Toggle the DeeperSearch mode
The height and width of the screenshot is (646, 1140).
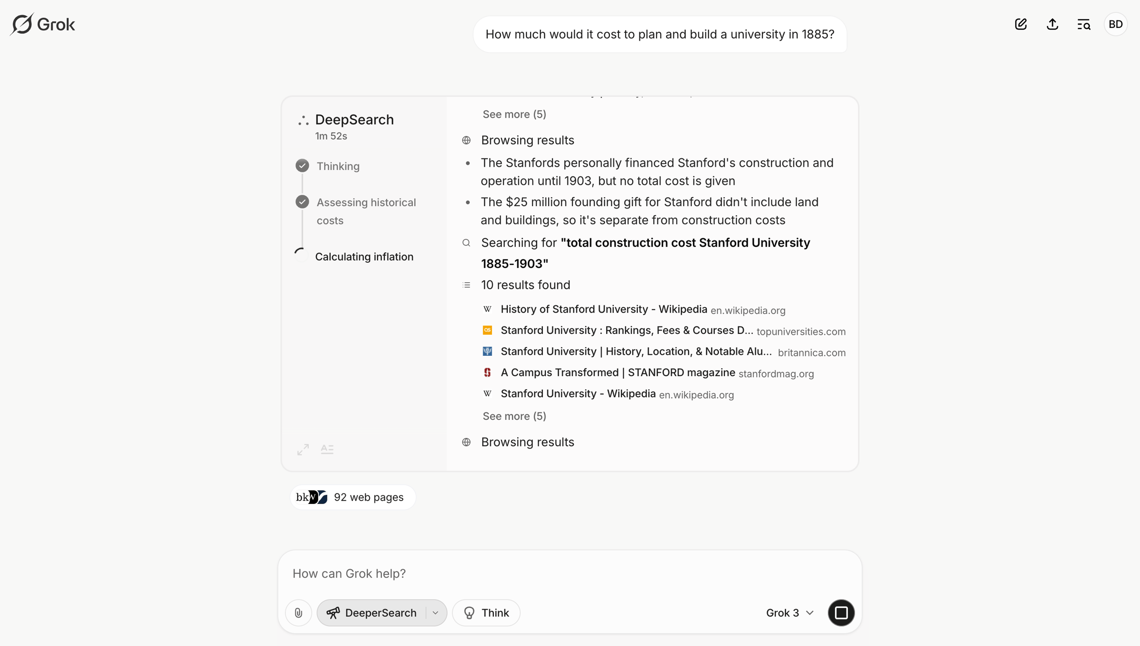[x=372, y=613]
